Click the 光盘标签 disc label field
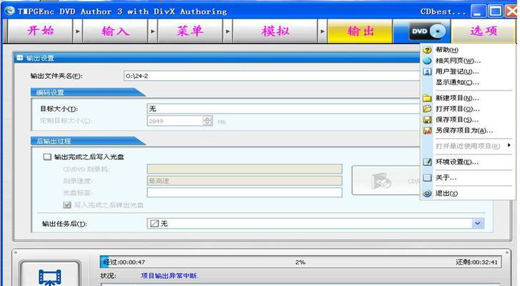Image resolution: width=520 pixels, height=286 pixels. click(x=245, y=192)
